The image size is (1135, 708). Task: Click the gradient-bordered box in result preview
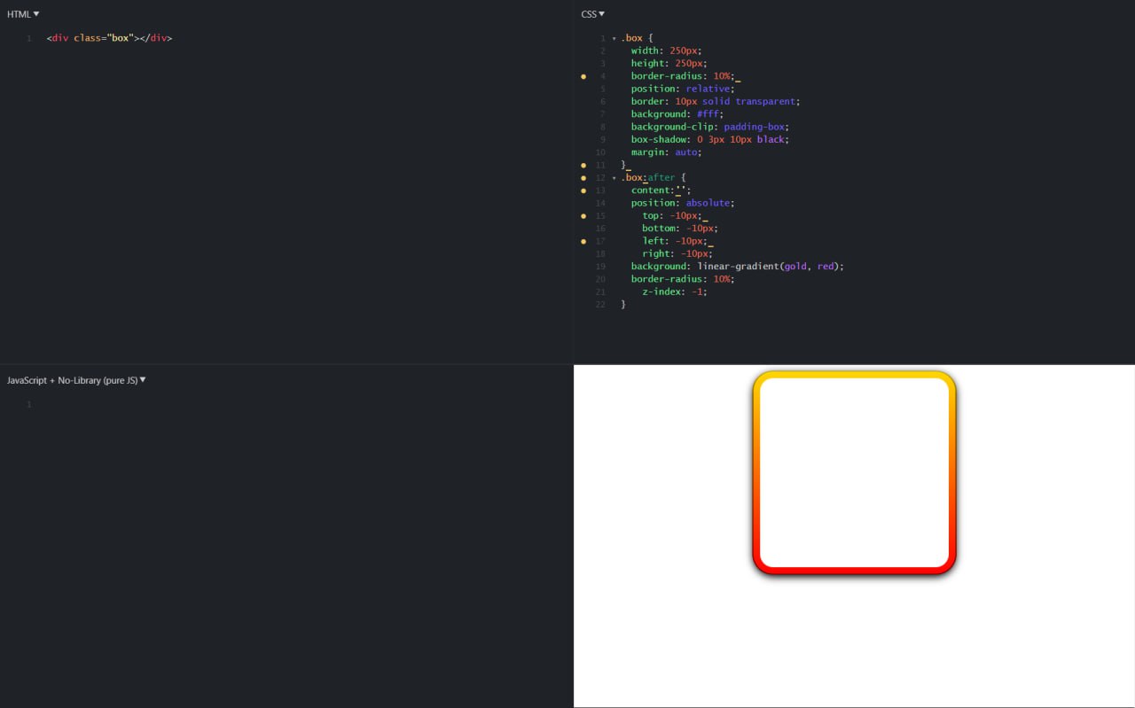854,472
